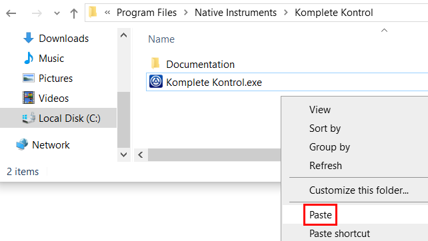Navigate to Program Files breadcrumb
The width and height of the screenshot is (428, 241).
pos(147,13)
